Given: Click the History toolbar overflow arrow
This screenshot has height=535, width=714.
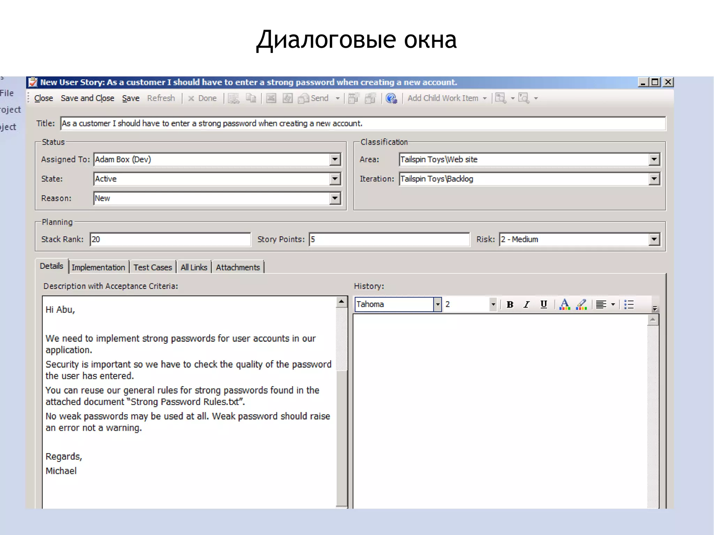Looking at the screenshot, I should pyautogui.click(x=655, y=308).
